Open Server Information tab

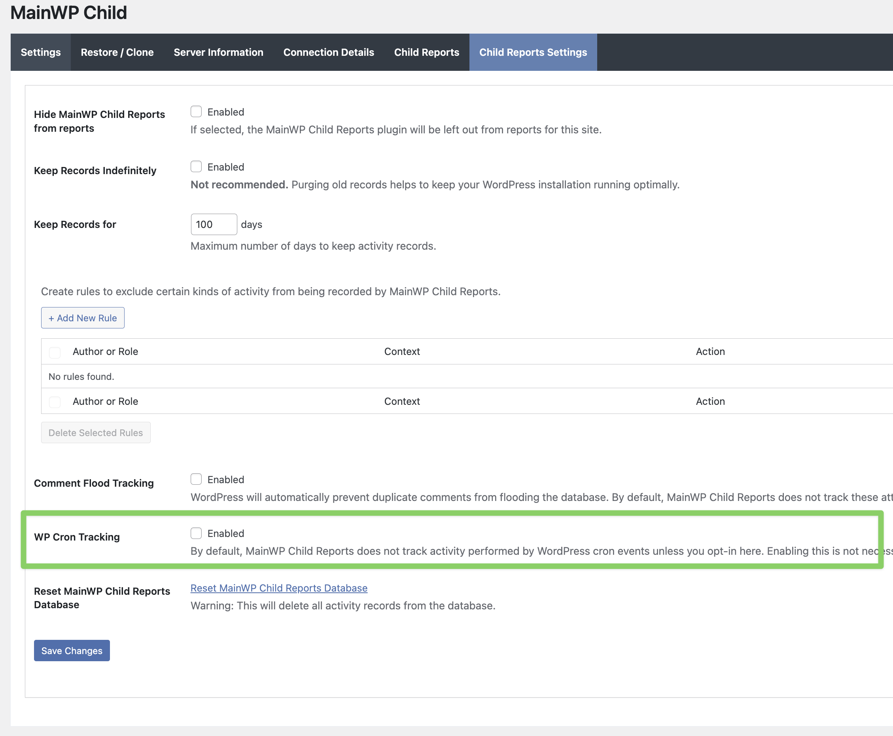coord(218,52)
